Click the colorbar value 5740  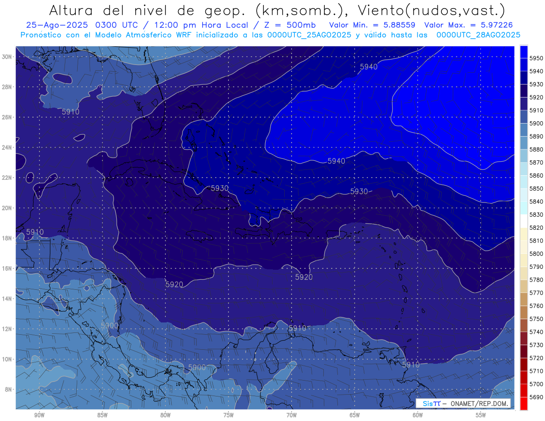pos(536,332)
